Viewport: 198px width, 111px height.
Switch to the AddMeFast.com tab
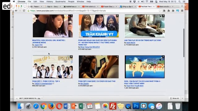click(71, 6)
